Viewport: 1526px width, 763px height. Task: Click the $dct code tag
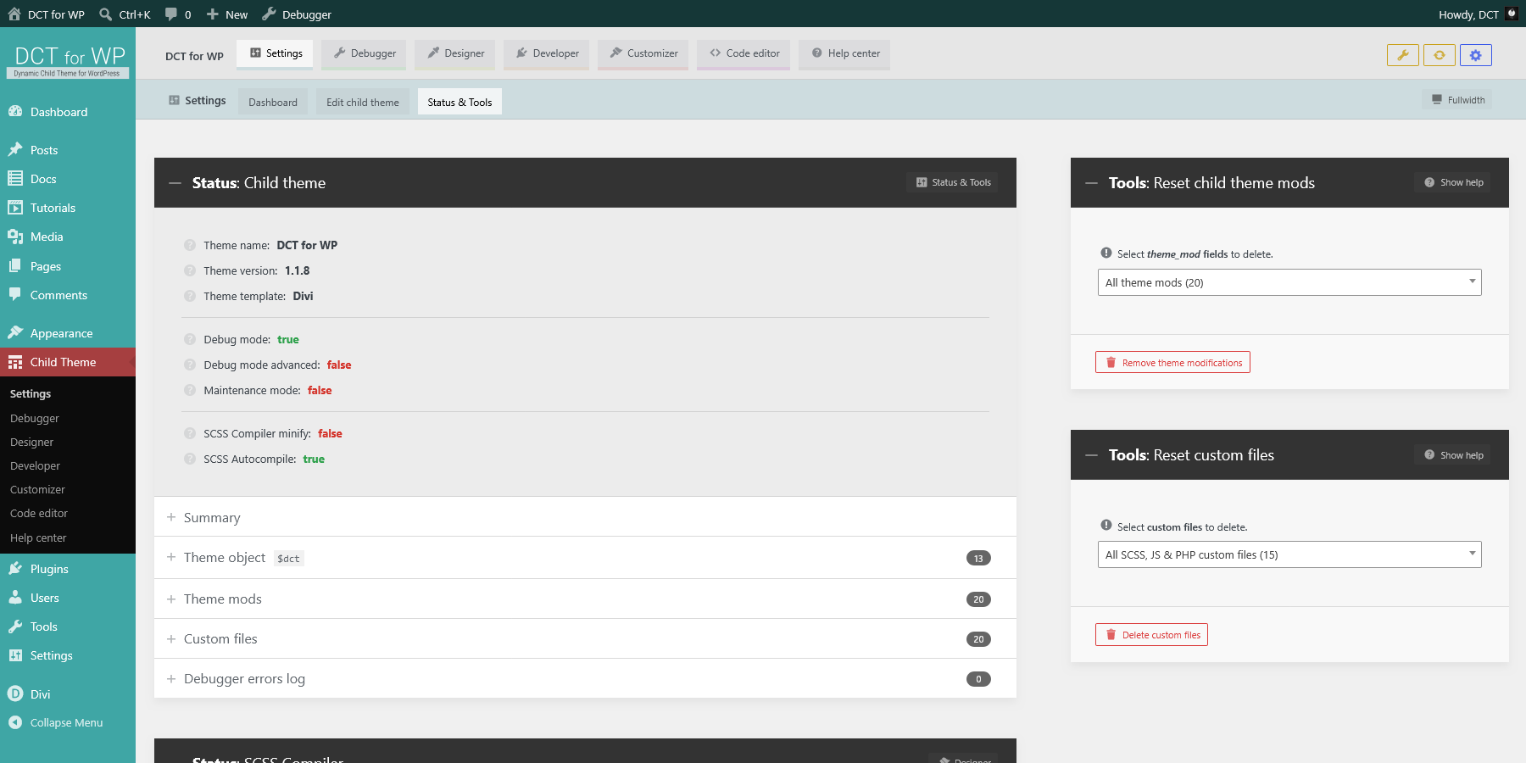coord(288,558)
